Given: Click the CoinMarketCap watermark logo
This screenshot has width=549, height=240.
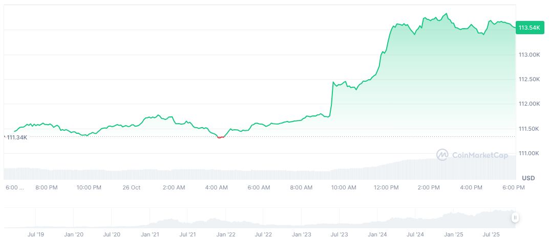Looking at the screenshot, I should pos(472,154).
